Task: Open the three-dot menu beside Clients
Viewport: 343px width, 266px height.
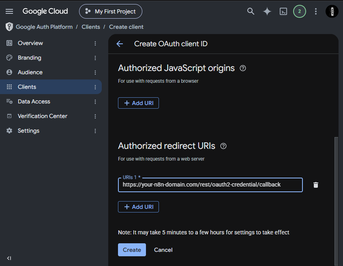Action: [95, 87]
